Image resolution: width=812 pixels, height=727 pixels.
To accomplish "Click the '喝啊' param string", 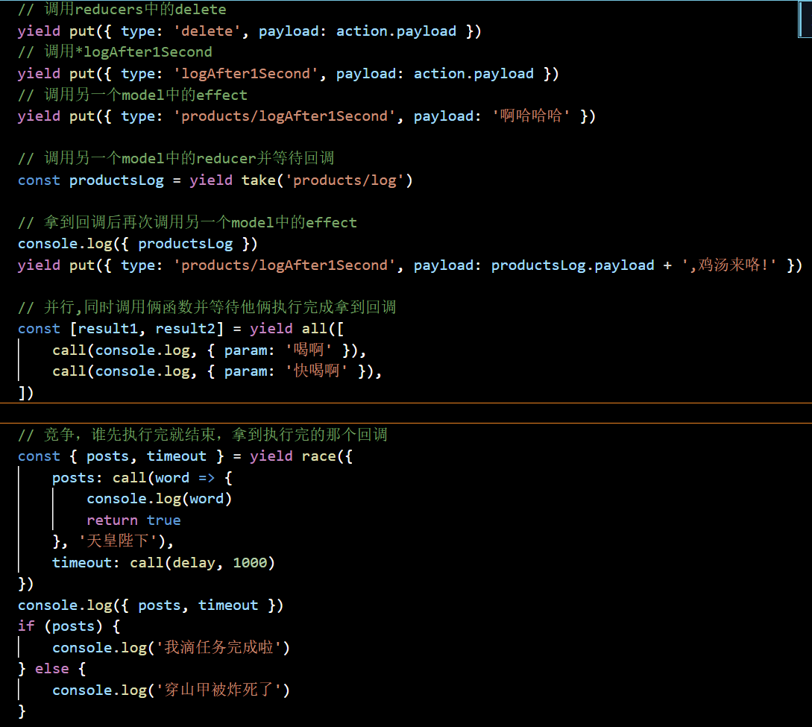I will (309, 350).
